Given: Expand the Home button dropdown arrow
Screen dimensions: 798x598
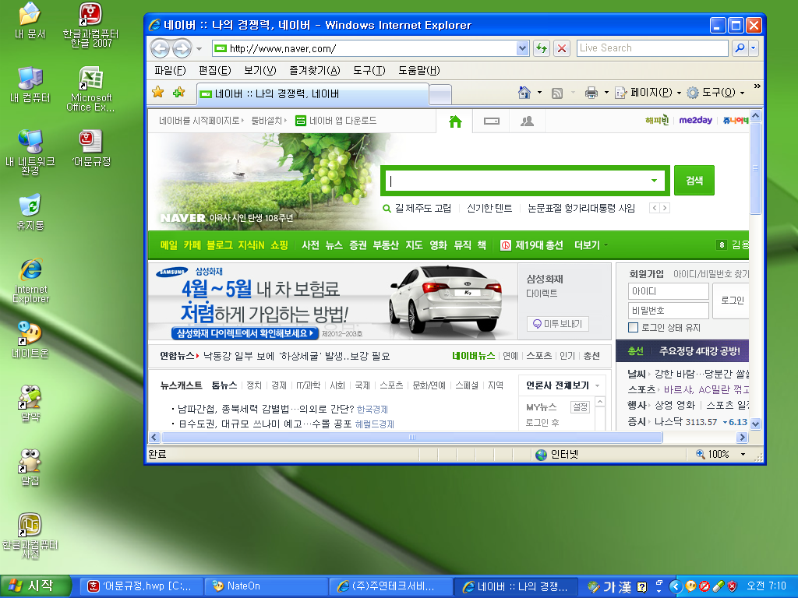Looking at the screenshot, I should tap(539, 93).
